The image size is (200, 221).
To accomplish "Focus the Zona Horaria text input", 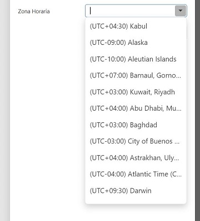I will 130,11.
